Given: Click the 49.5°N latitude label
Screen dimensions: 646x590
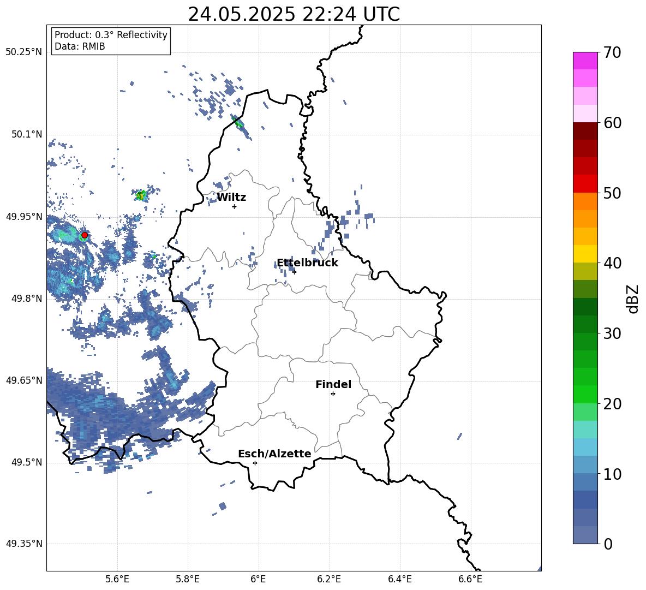Looking at the screenshot, I should coord(27,462).
